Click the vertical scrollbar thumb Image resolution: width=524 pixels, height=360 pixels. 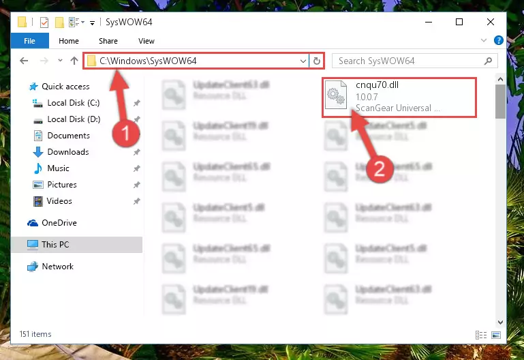pyautogui.click(x=500, y=102)
